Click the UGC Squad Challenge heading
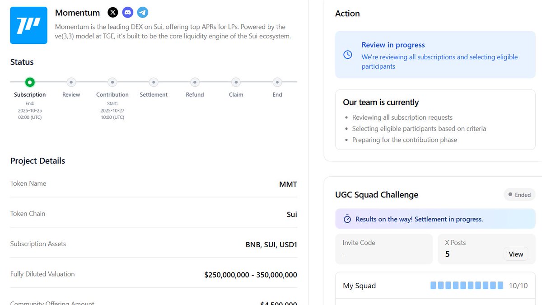Image resolution: width=542 pixels, height=305 pixels. (377, 195)
